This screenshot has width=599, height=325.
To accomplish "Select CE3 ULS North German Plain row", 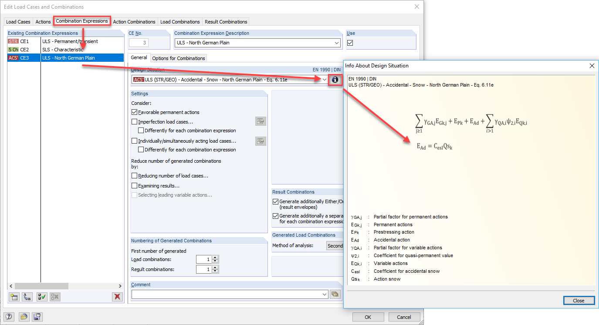I will [x=65, y=58].
